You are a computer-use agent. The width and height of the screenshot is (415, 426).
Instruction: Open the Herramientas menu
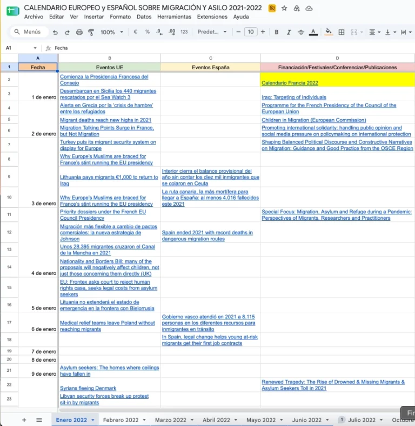pyautogui.click(x=174, y=17)
